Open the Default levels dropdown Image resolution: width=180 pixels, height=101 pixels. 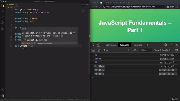click(x=162, y=50)
